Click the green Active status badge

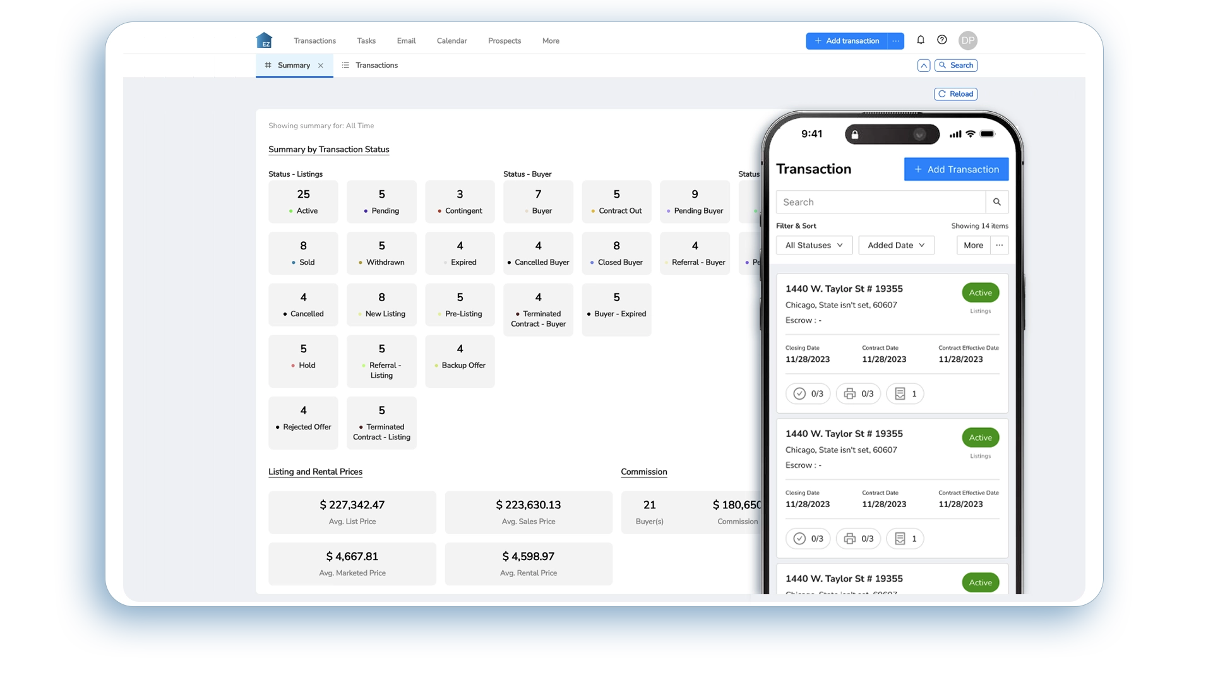[x=980, y=293]
